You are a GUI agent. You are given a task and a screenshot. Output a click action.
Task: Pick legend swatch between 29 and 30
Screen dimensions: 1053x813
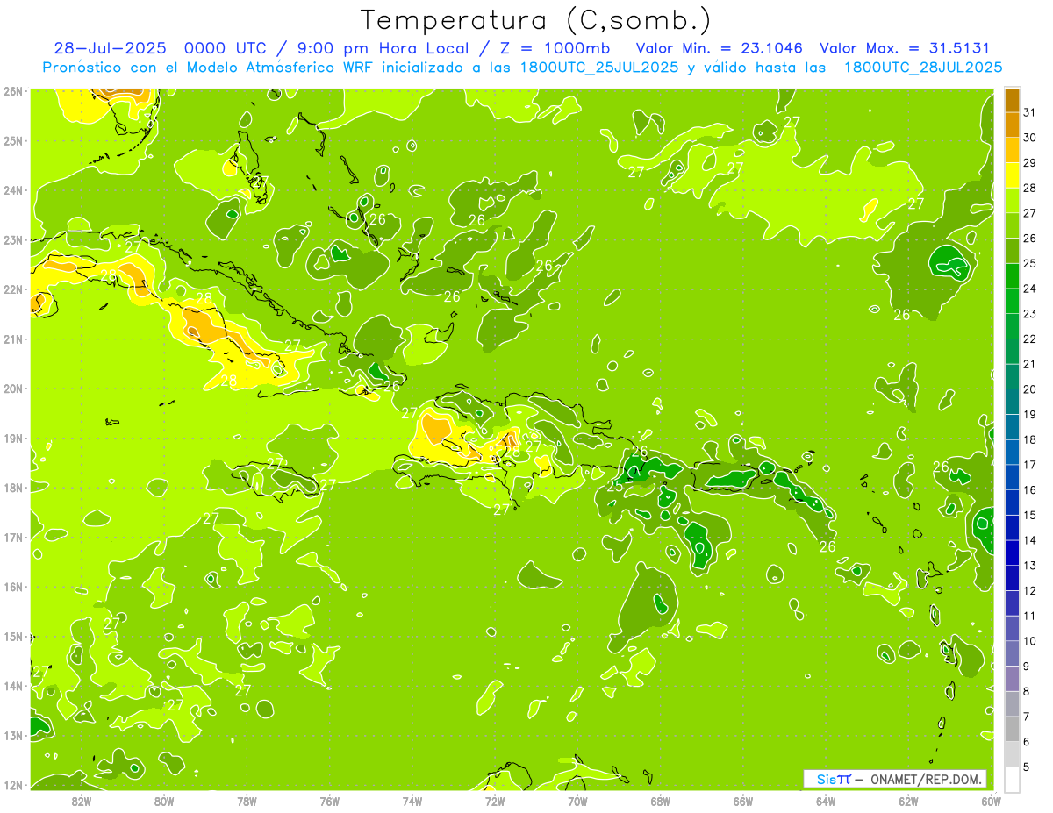[1012, 151]
